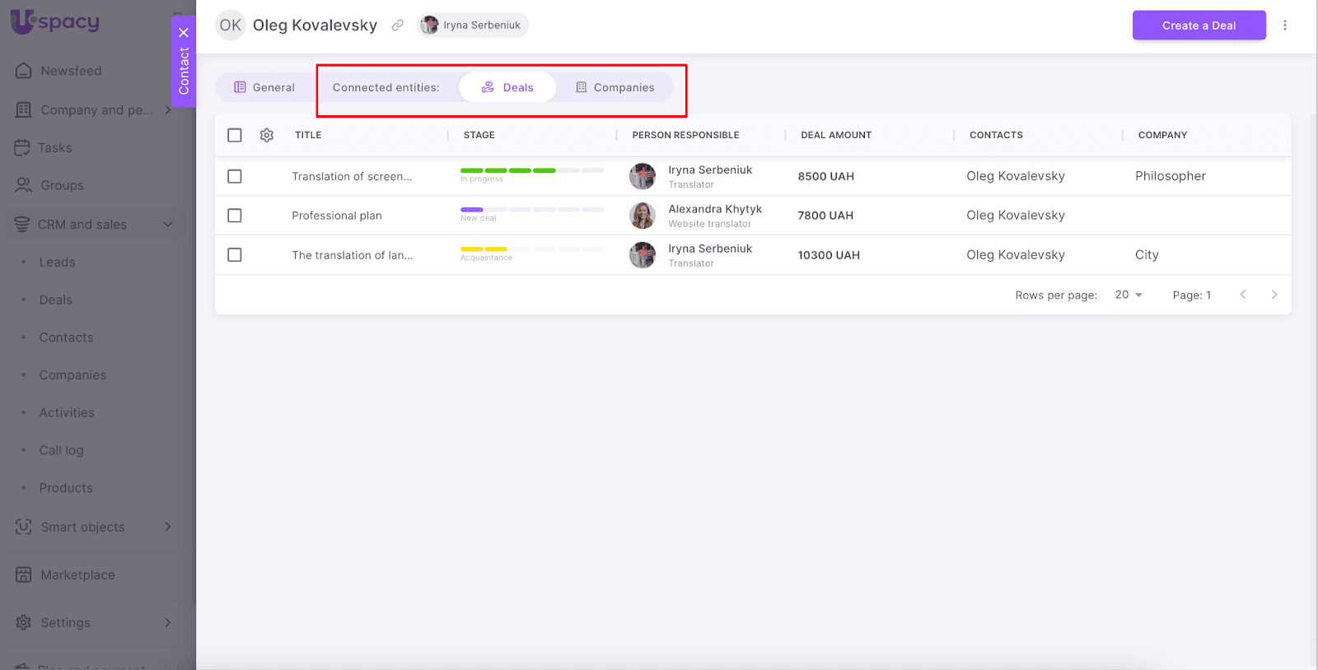
Task: Close the Contact panel with the X icon
Action: pos(184,33)
